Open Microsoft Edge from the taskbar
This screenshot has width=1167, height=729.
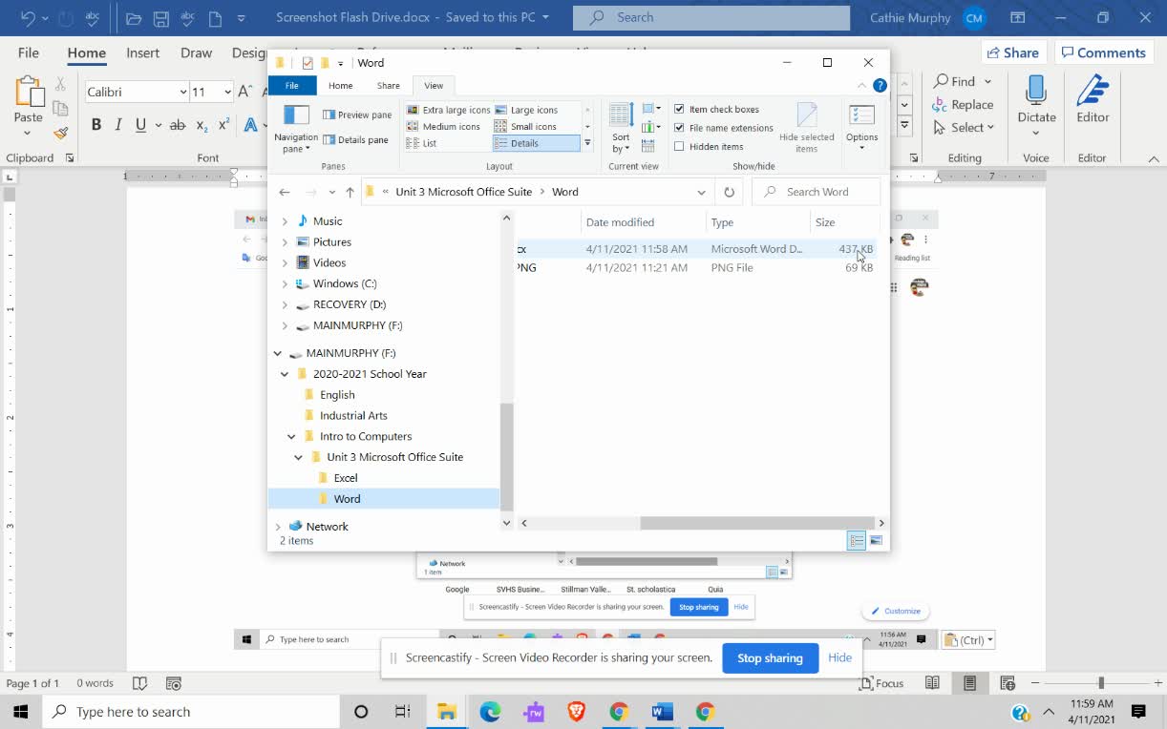(x=490, y=712)
